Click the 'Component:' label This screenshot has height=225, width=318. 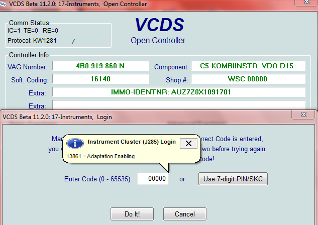[x=172, y=67]
